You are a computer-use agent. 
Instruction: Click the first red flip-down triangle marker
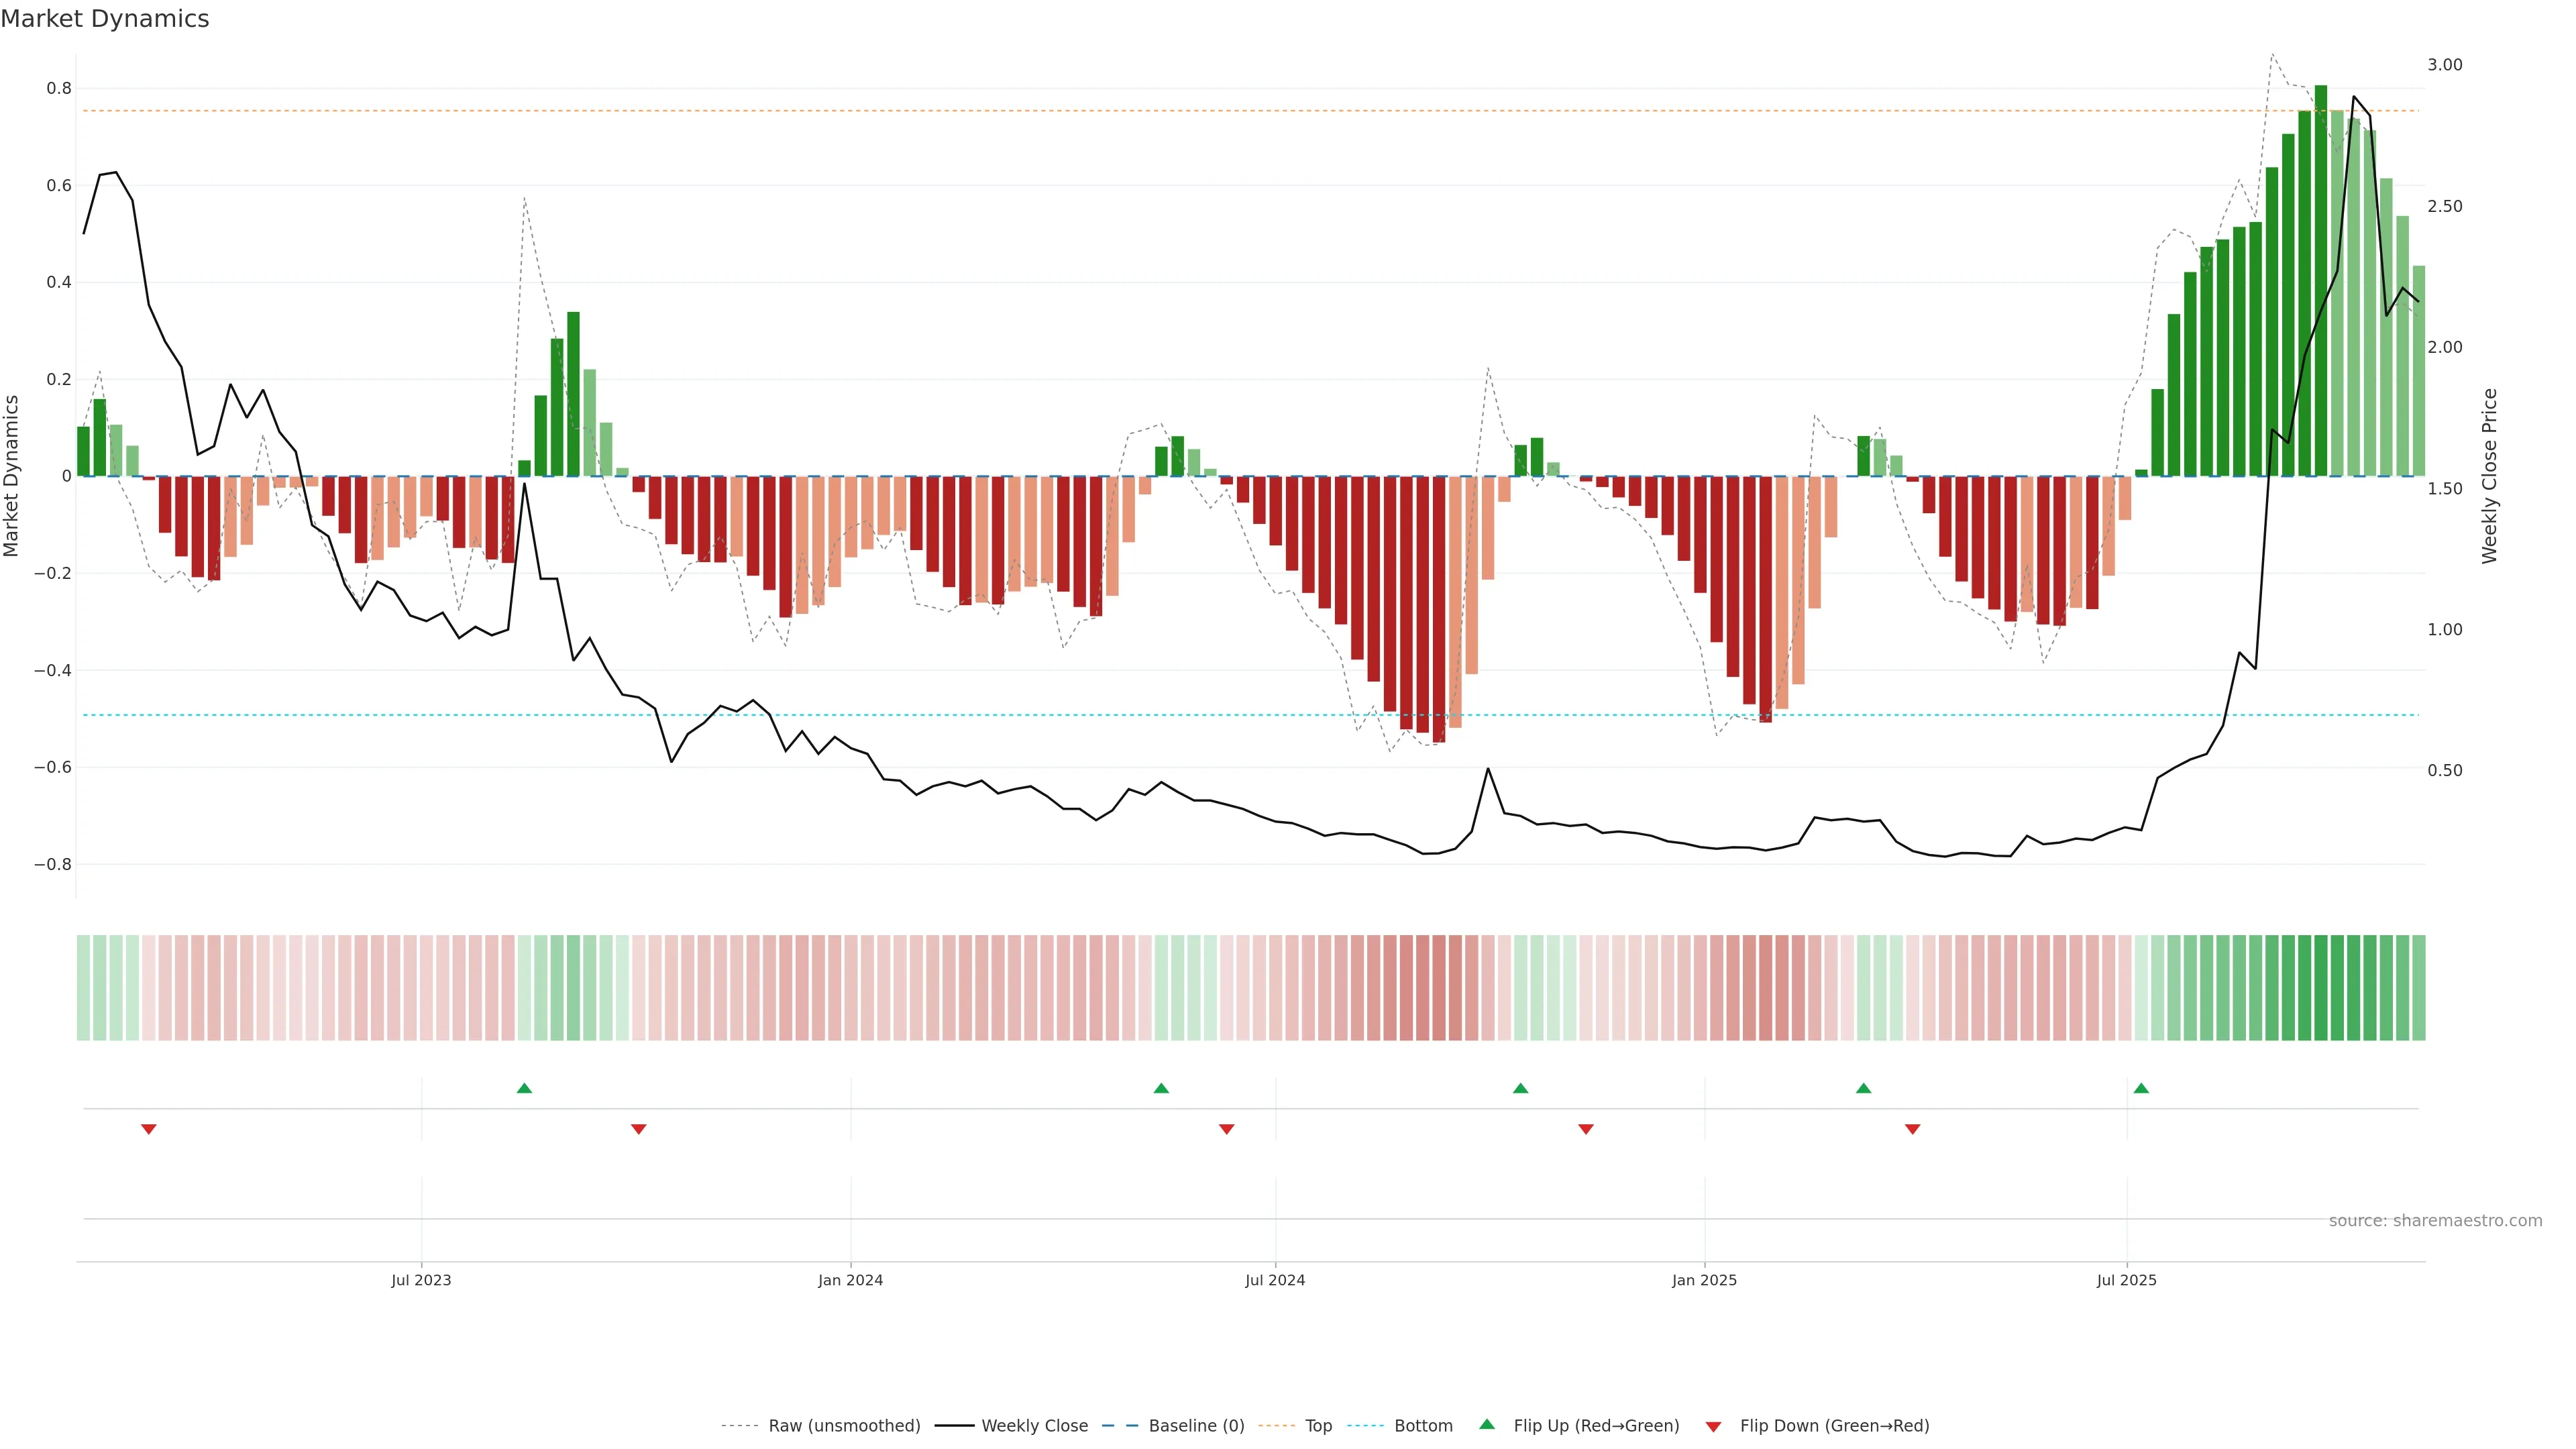click(149, 1129)
